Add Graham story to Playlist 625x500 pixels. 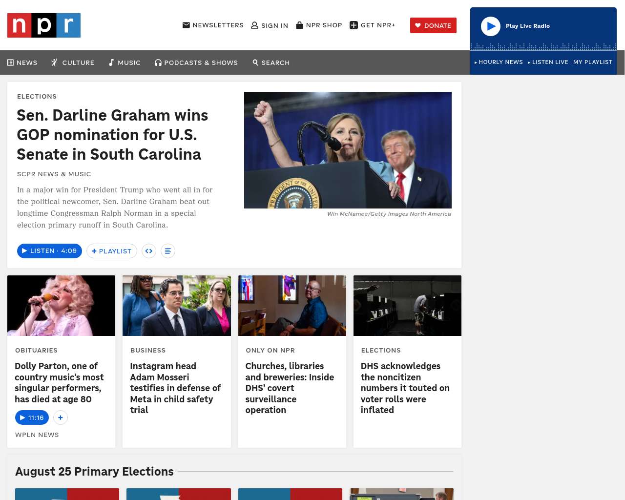pos(112,251)
